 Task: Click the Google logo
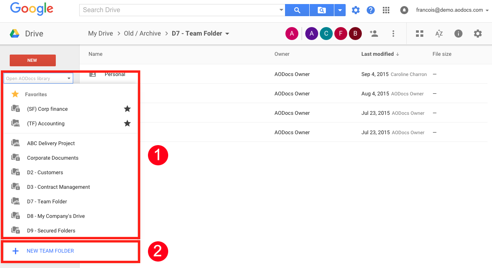coord(32,9)
